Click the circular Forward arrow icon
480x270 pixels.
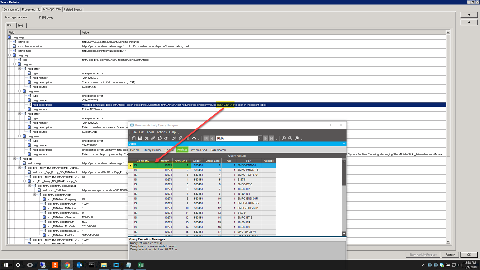(x=290, y=138)
